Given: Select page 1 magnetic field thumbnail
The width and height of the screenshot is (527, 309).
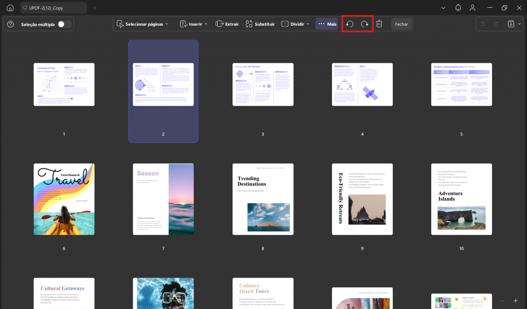Looking at the screenshot, I should coord(64,84).
